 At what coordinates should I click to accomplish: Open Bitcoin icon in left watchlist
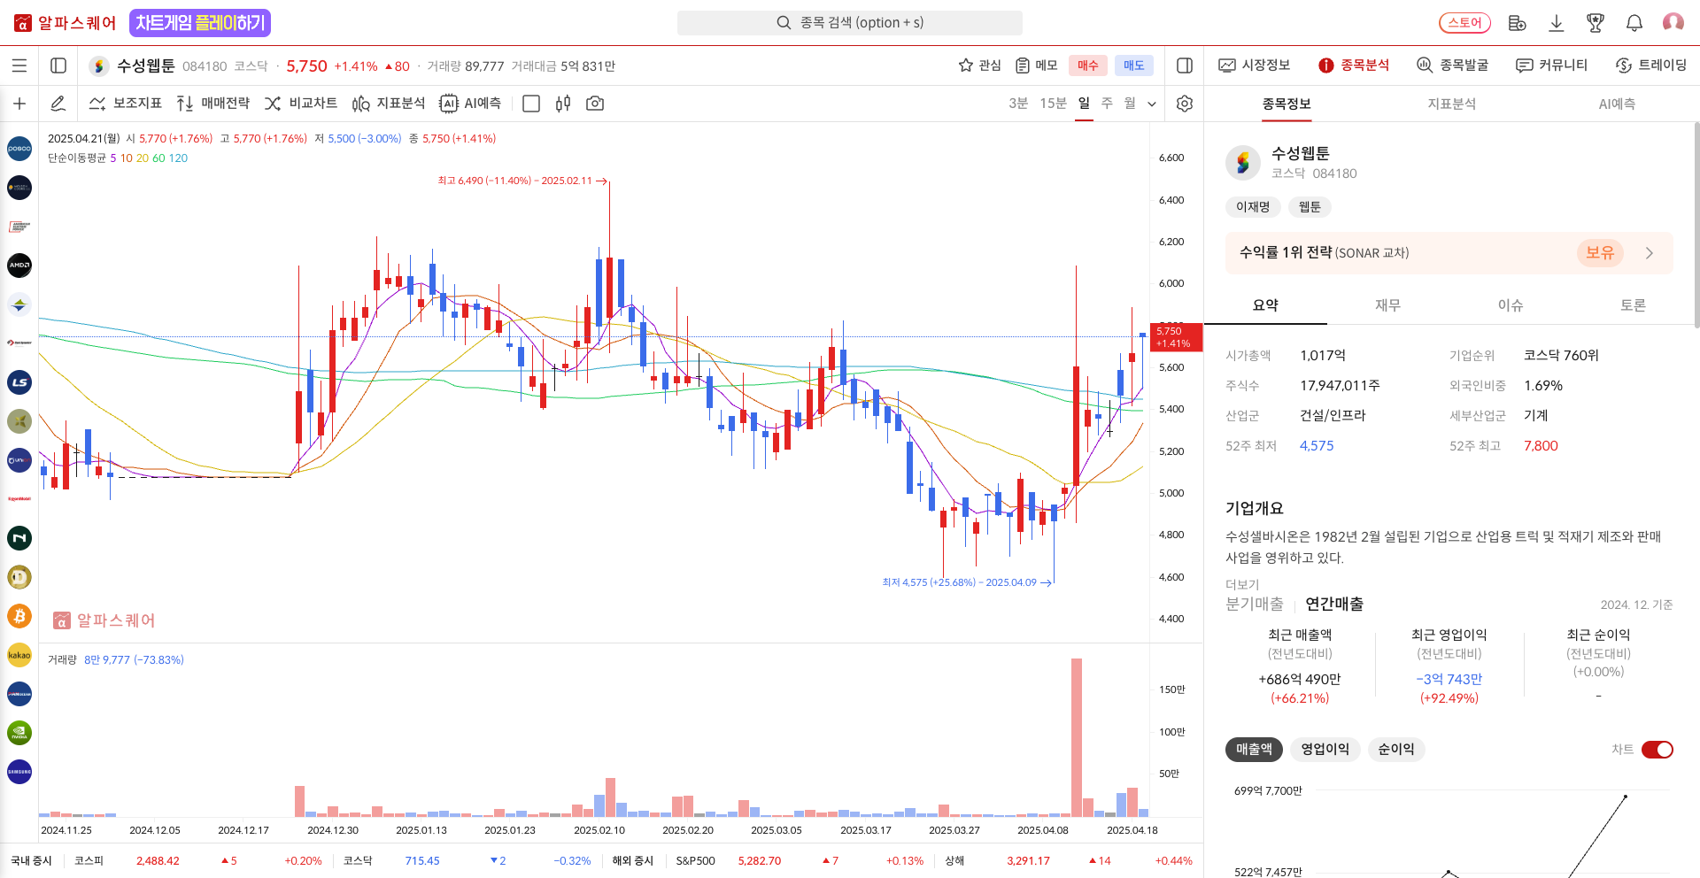tap(19, 616)
